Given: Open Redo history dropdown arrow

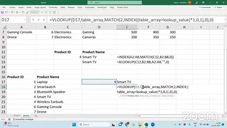Looking at the screenshot, I should (15, 12).
